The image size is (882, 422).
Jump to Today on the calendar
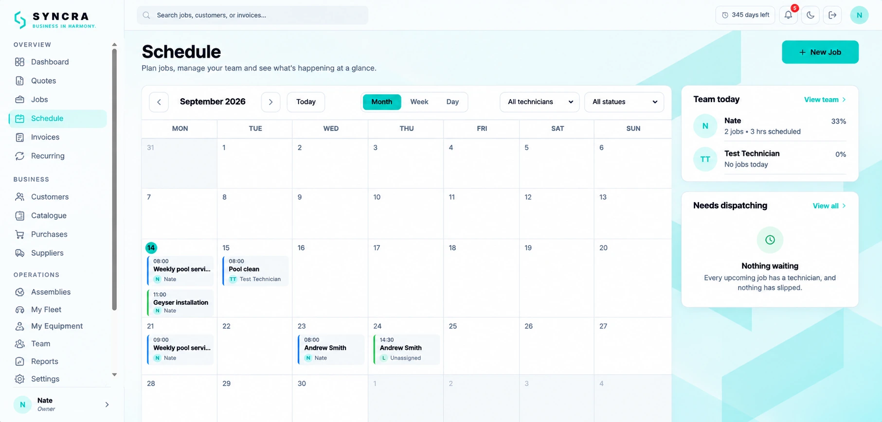(306, 102)
